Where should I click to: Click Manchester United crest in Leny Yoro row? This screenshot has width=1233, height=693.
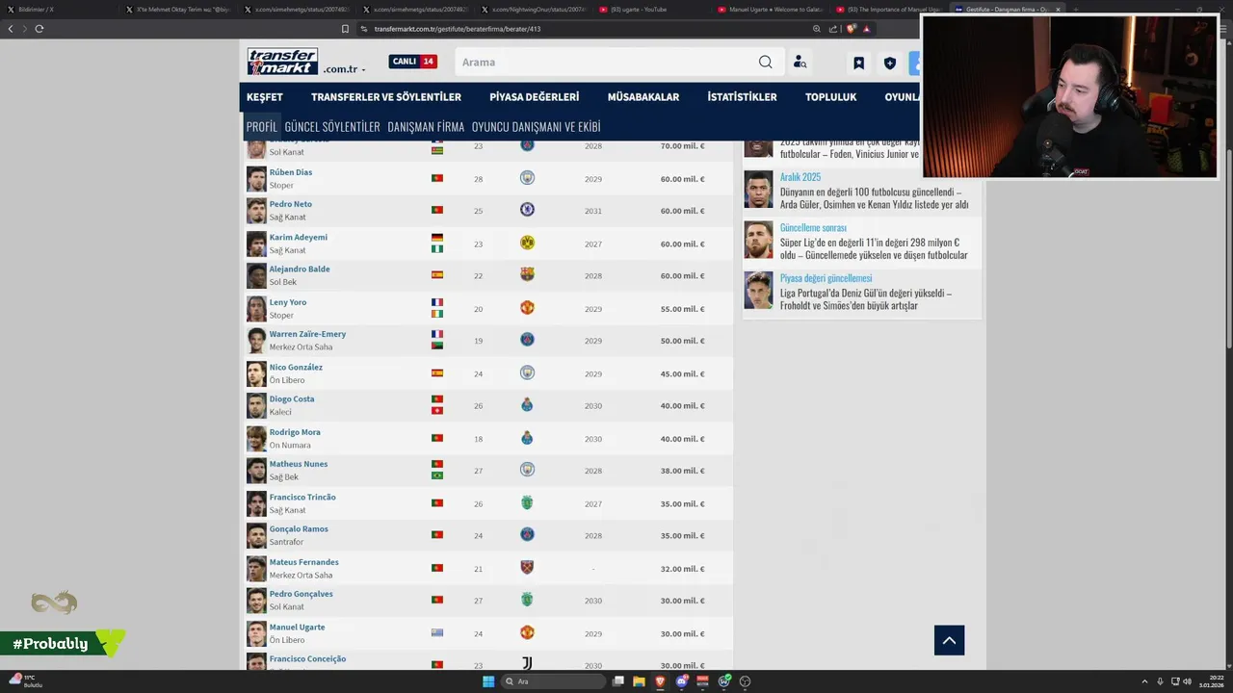[527, 308]
